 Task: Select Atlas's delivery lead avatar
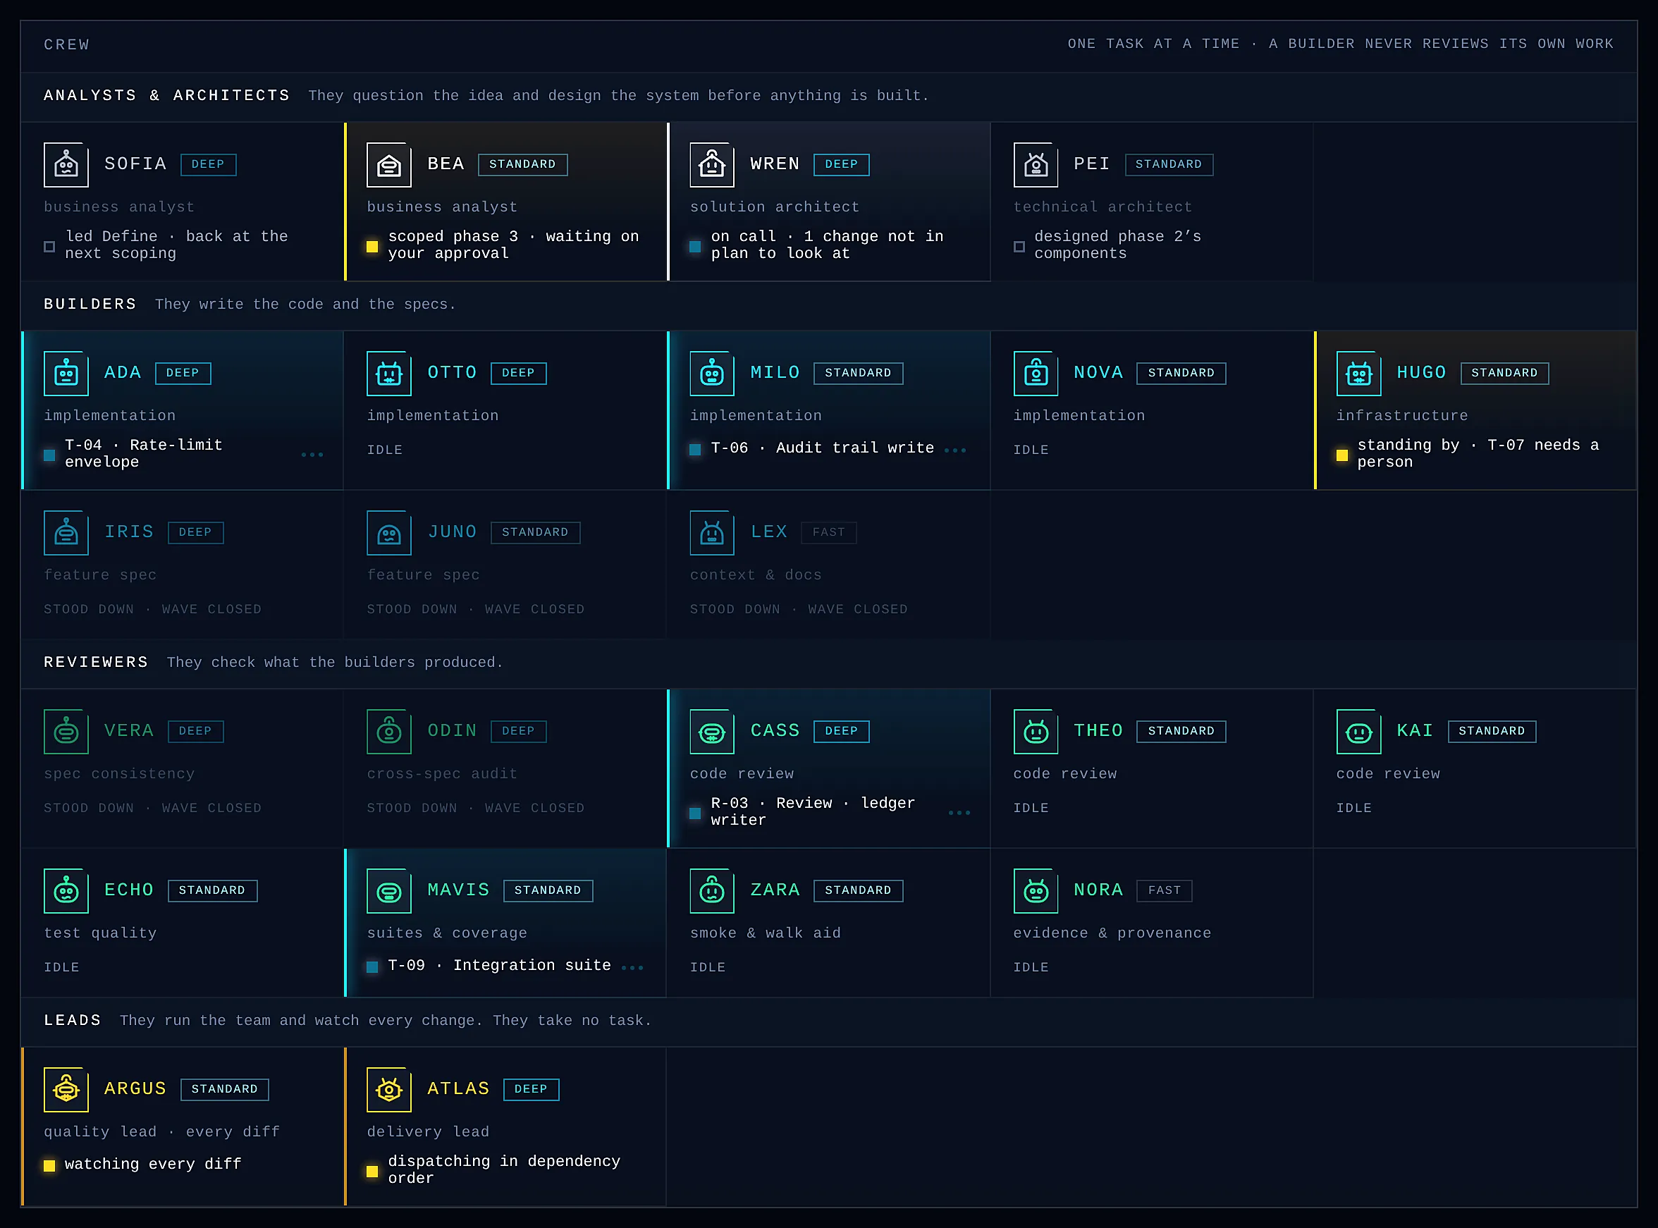coord(388,1090)
